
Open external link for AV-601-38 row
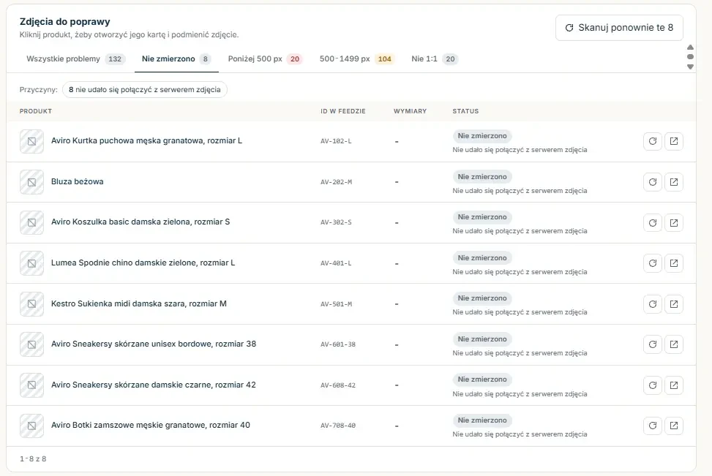[674, 344]
